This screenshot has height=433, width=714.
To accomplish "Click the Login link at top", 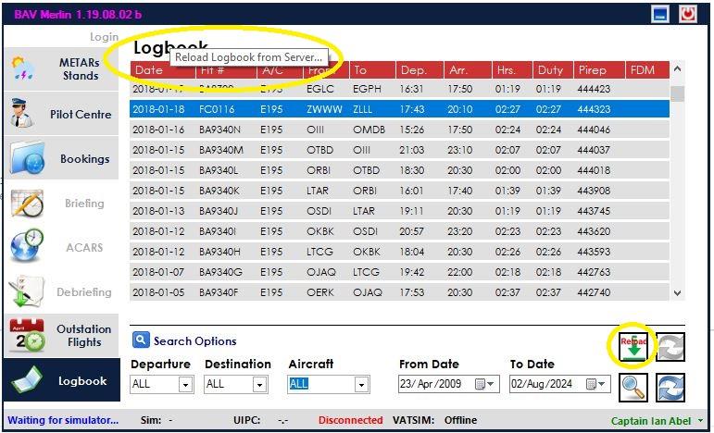I will click(x=104, y=37).
